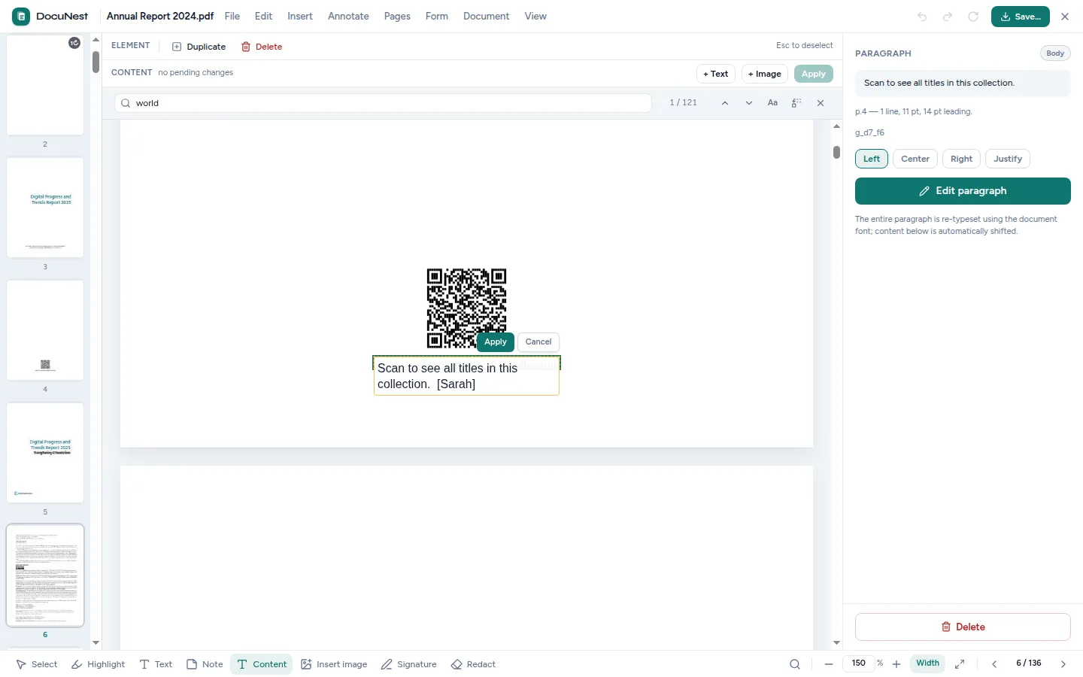Undo the last action

pos(922,17)
